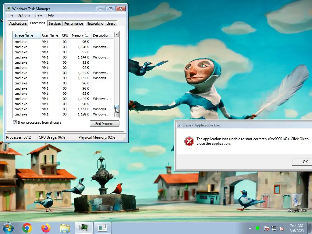Close the Task Manager window
312x234 pixels.
click(x=121, y=9)
